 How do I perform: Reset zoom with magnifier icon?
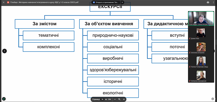119,99
